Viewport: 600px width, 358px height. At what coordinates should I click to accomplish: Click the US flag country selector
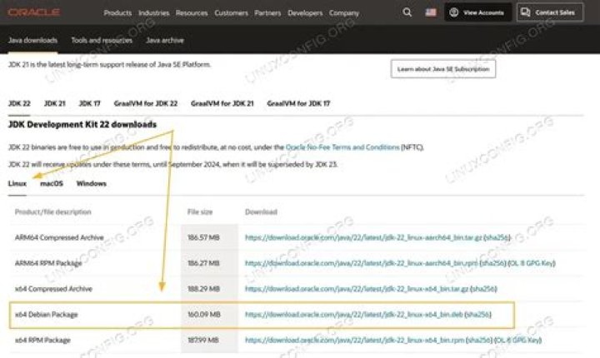pyautogui.click(x=431, y=12)
